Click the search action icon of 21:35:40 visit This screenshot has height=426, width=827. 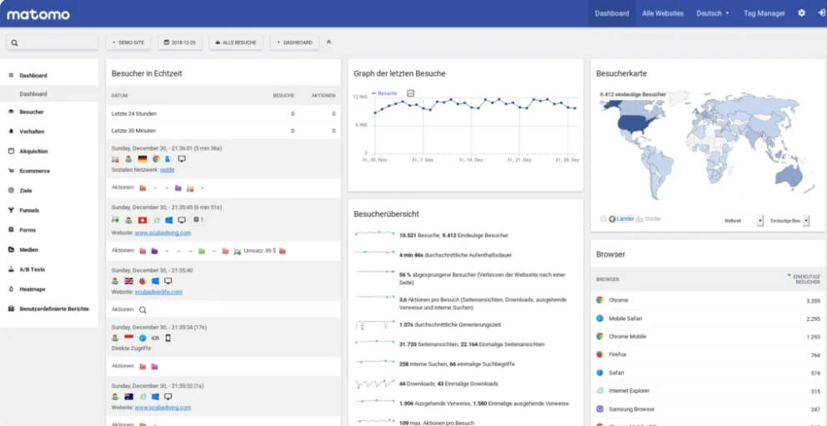(x=143, y=310)
